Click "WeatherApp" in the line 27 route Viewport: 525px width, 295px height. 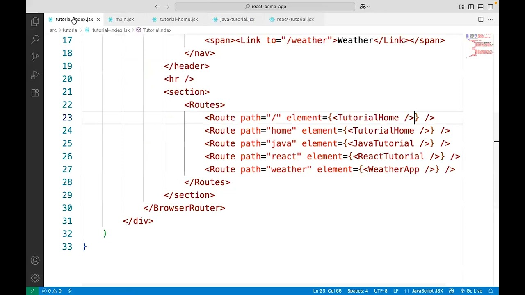394,169
